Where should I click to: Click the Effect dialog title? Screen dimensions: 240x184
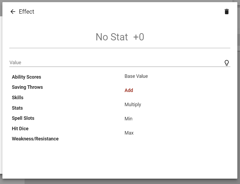(26, 11)
